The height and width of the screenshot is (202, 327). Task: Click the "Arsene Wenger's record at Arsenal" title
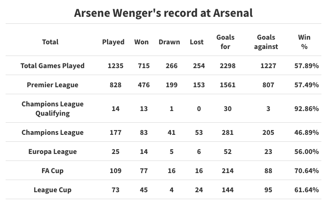click(x=163, y=13)
